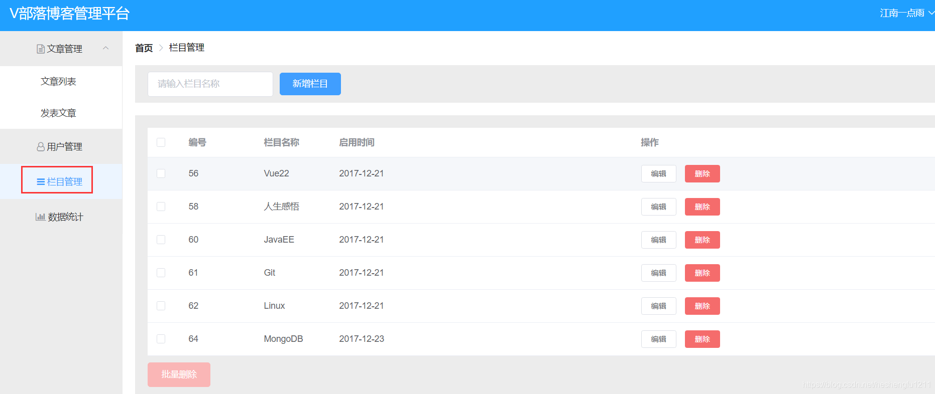Screen dimensions: 935x394
Task: Edit the MongoDB column
Action: [x=659, y=339]
